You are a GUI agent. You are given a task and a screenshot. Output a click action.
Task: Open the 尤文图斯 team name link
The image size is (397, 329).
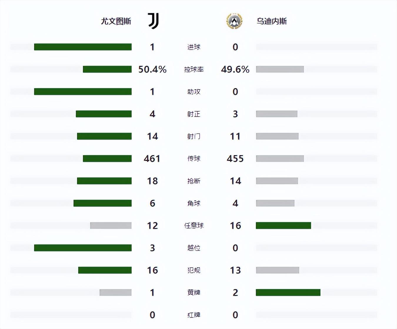116,21
